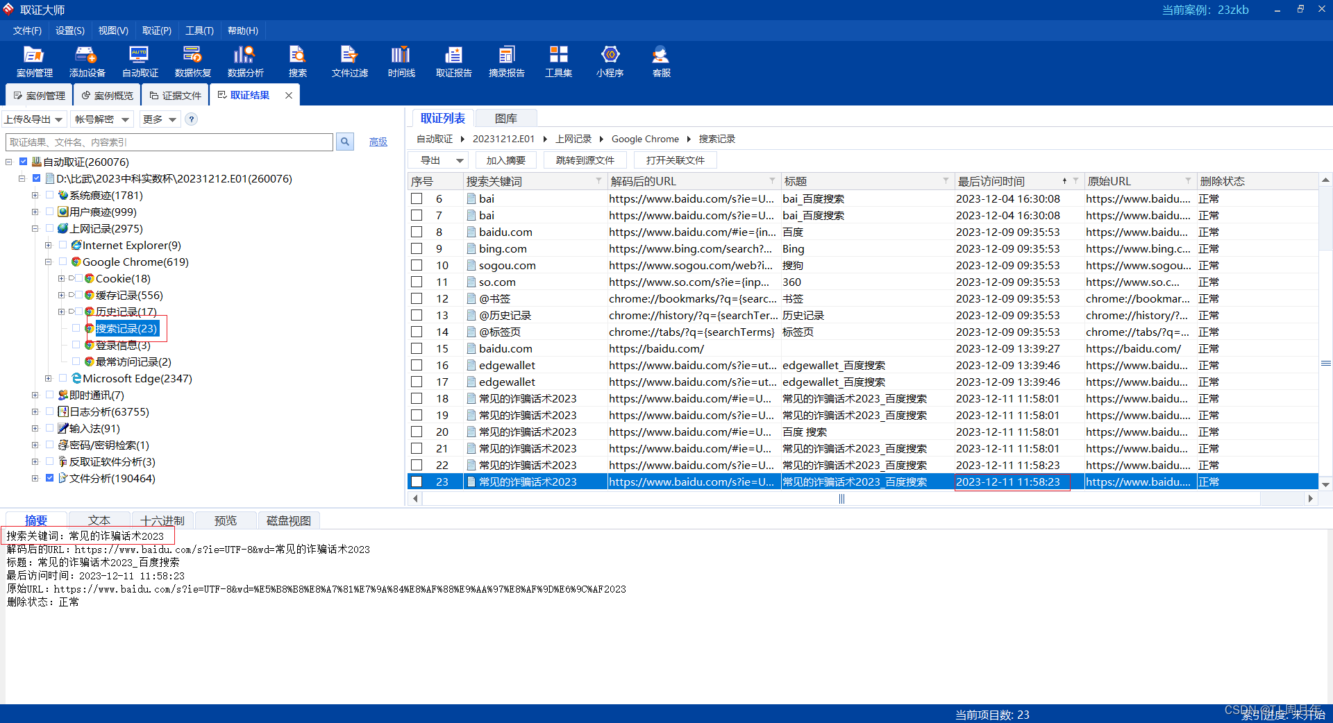
Task: Toggle 上网记录(2975) checkbox
Action: coord(49,228)
